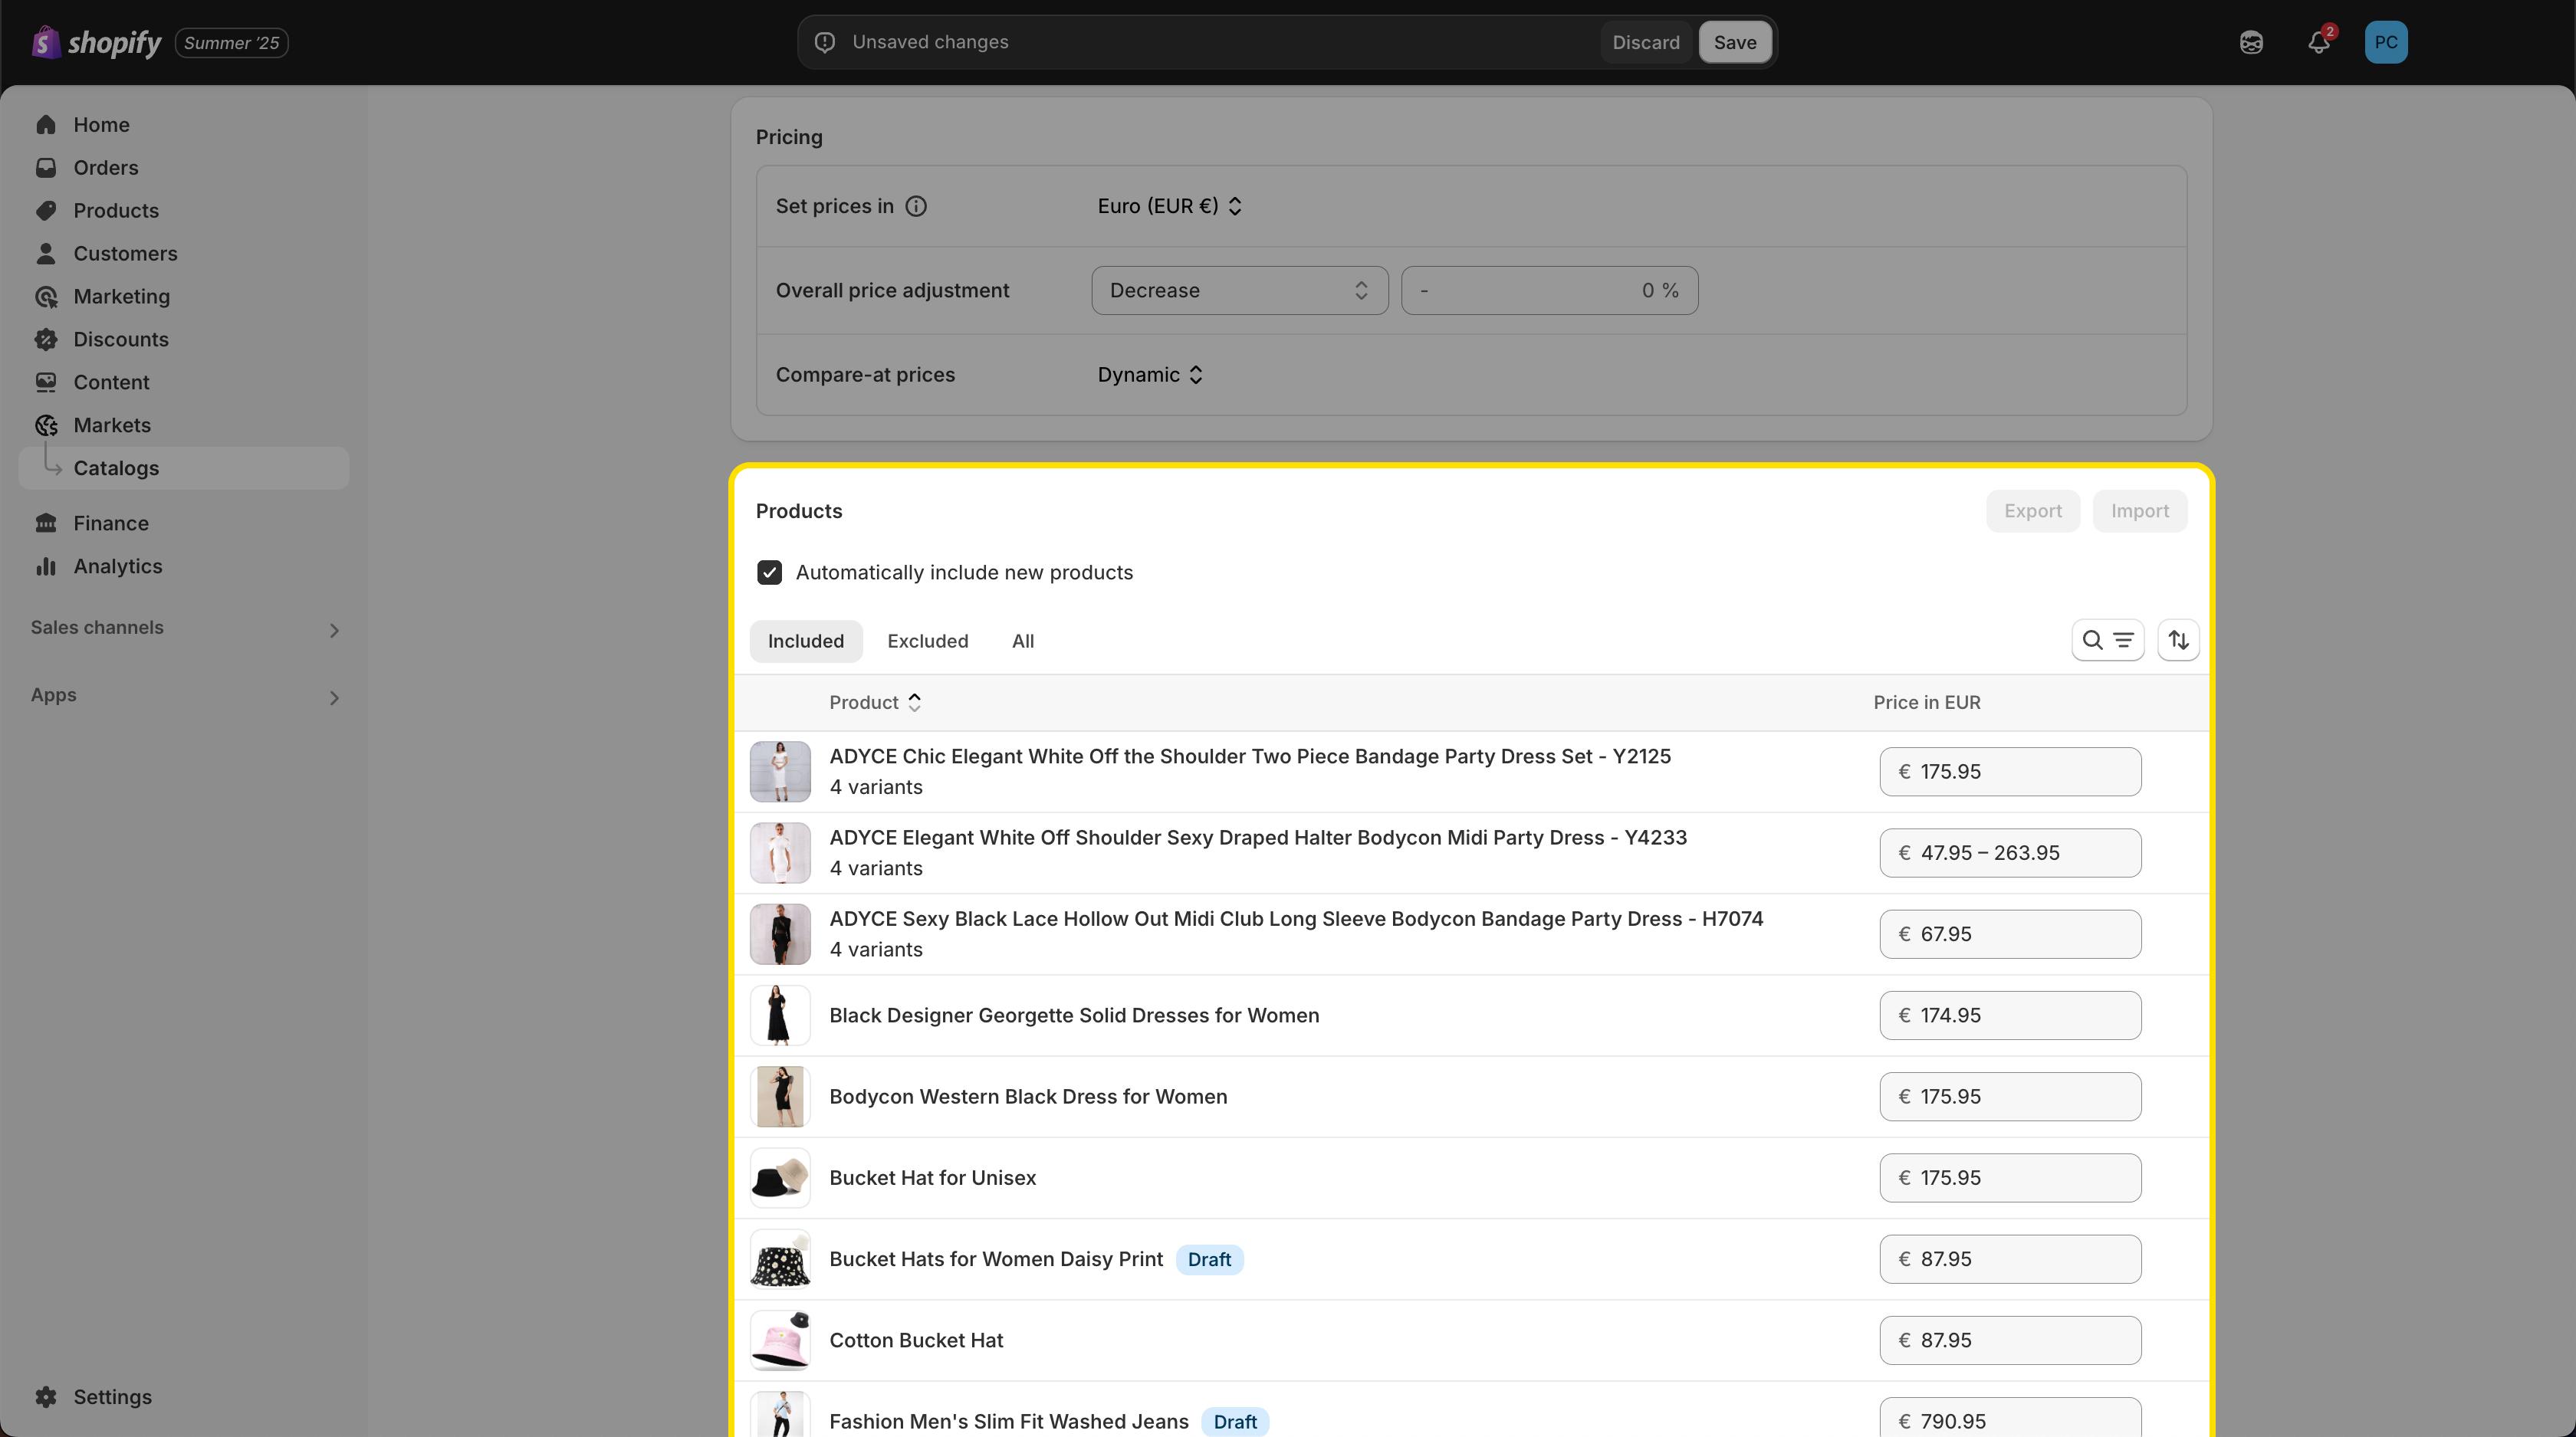Open the sort options button
The width and height of the screenshot is (2576, 1437).
point(2179,641)
